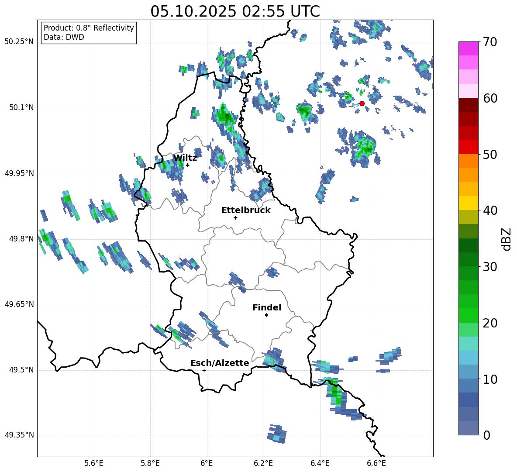The image size is (517, 472).
Task: Click the 40 value on the colorbar
Action: click(x=490, y=210)
